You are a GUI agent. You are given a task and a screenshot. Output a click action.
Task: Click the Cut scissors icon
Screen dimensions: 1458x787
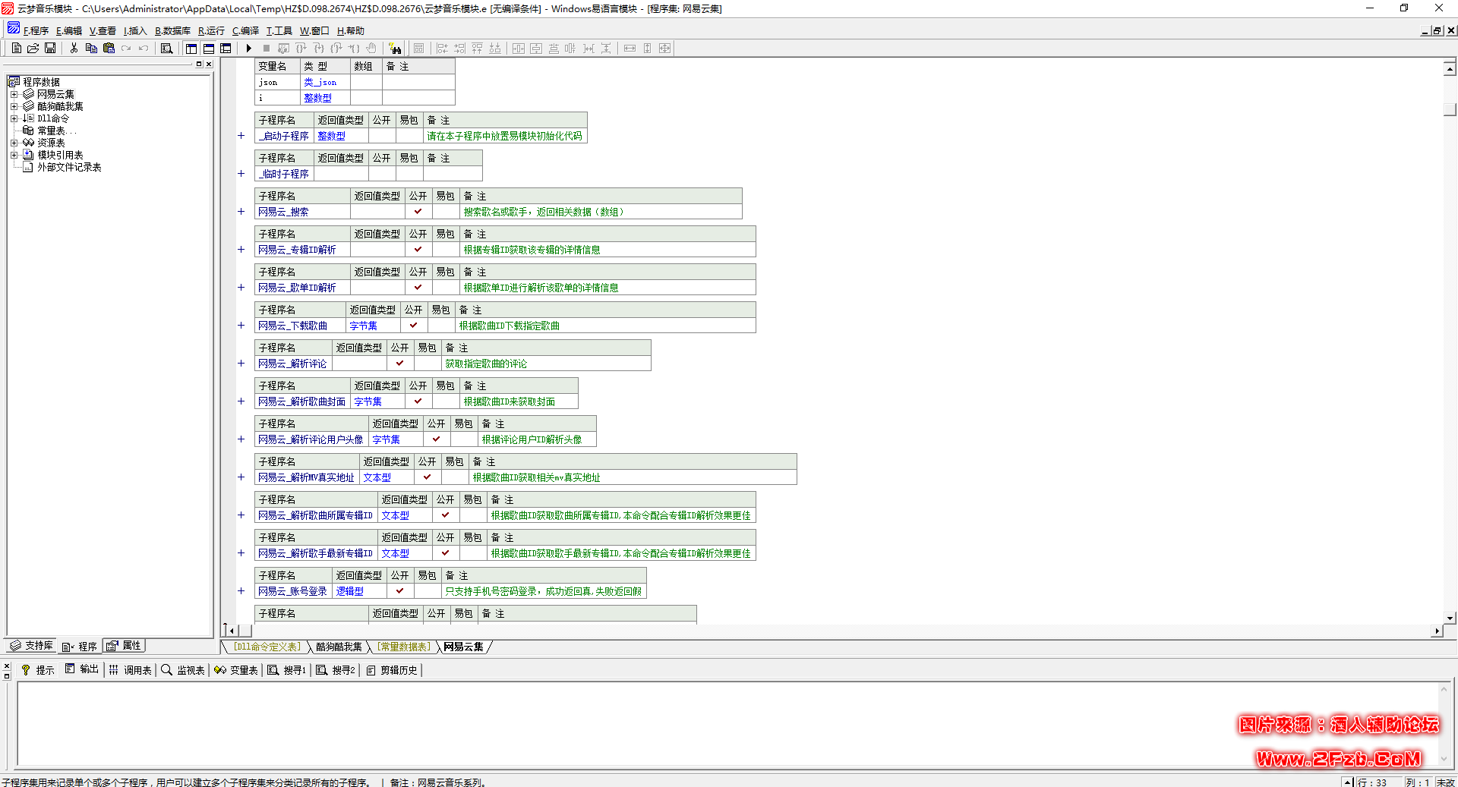coord(74,48)
